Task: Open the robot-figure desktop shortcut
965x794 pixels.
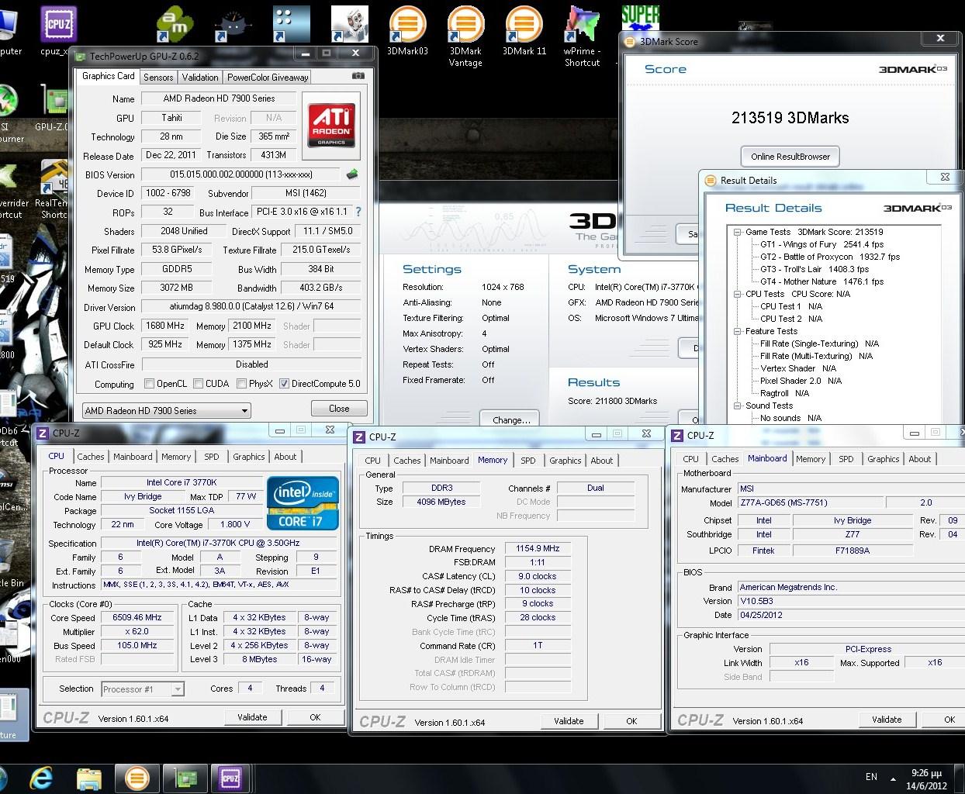Action: 349,24
